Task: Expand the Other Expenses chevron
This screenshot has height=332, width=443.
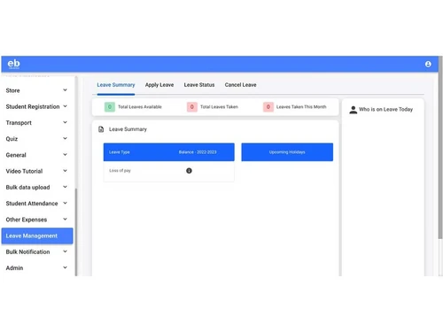Action: (x=65, y=219)
